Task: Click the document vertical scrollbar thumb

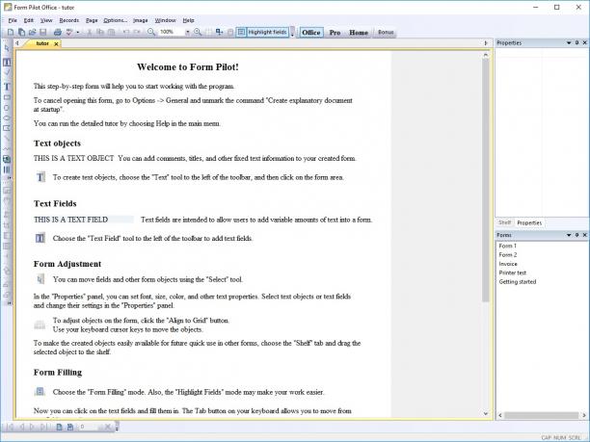Action: pos(485,180)
